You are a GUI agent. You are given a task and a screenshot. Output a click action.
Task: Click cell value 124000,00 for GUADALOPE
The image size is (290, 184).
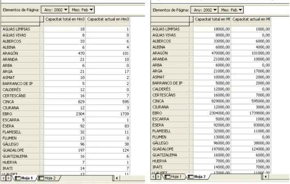click(251, 149)
